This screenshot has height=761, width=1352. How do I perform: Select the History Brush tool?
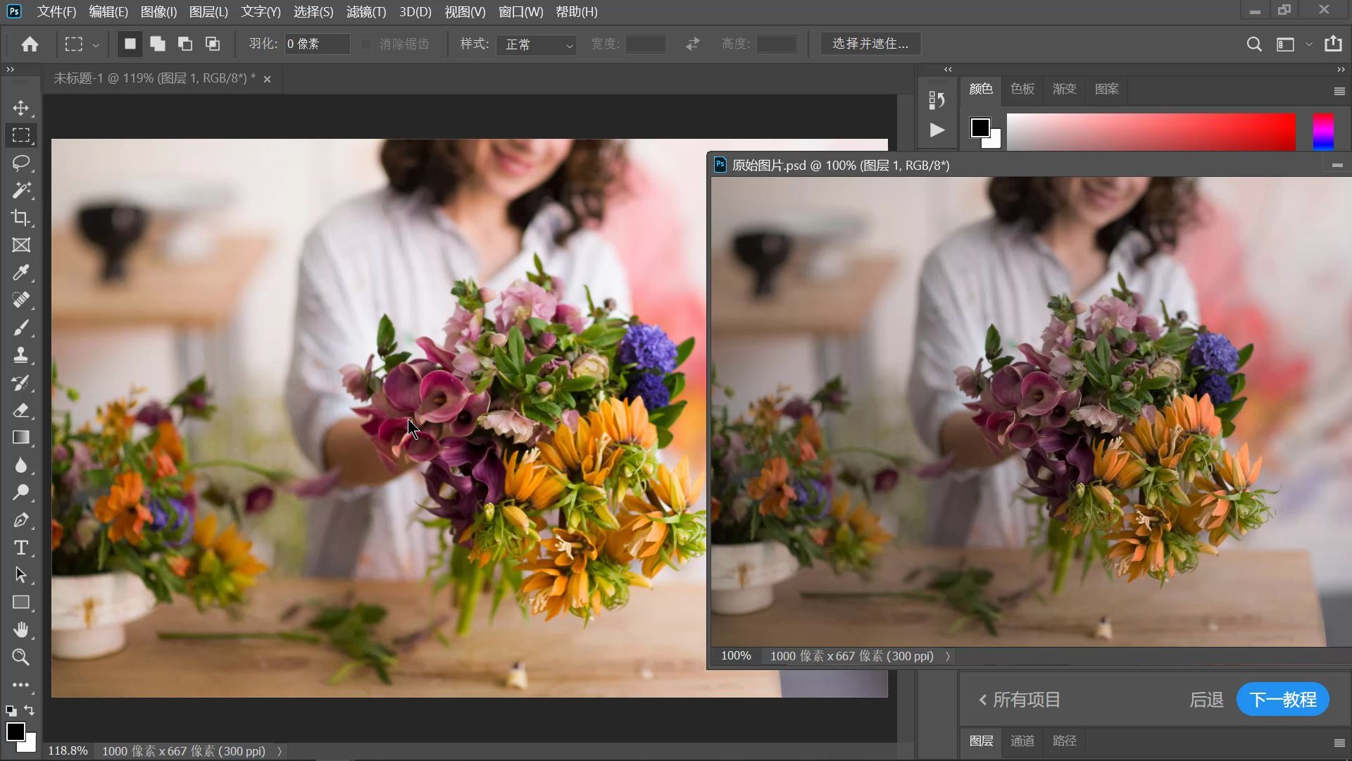21,383
